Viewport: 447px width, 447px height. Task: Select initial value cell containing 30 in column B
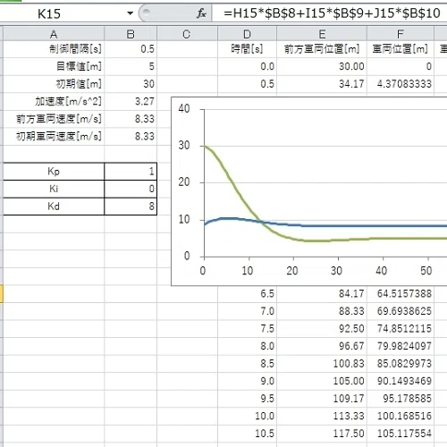(x=131, y=84)
